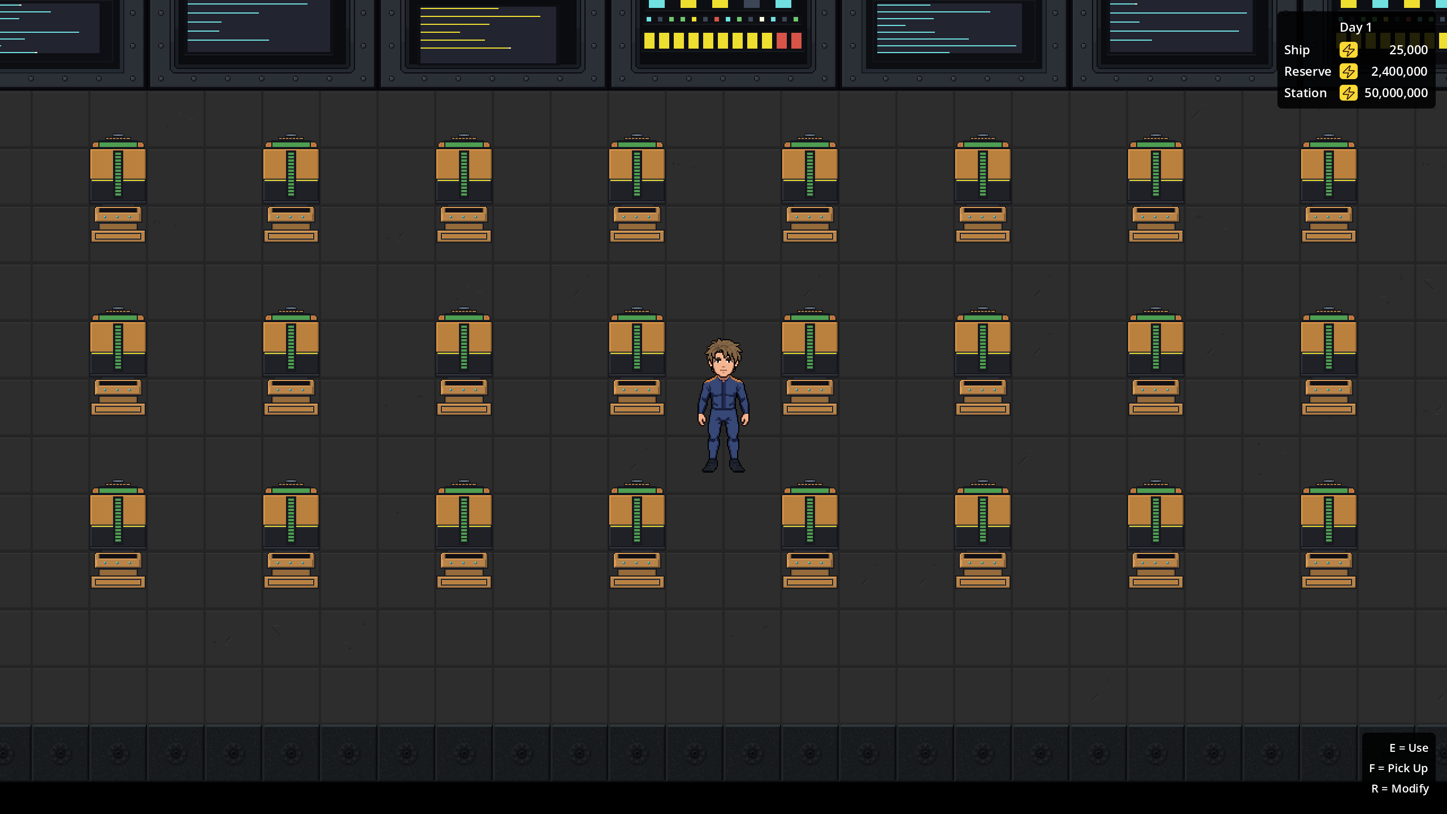Image resolution: width=1447 pixels, height=814 pixels.
Task: Click the F = Pick Up hint
Action: point(1398,768)
